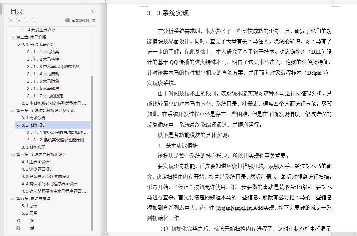Click the horizontal scrollbar right arrow
This screenshot has width=357, height=236.
[354, 234]
